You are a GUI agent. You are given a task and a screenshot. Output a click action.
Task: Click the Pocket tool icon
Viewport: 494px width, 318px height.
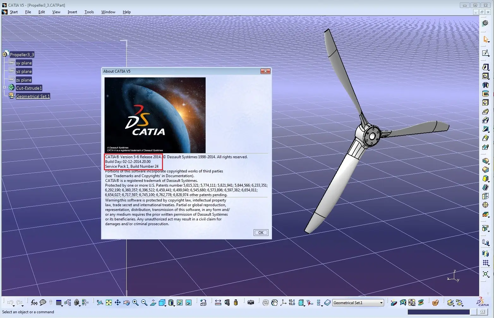[486, 76]
